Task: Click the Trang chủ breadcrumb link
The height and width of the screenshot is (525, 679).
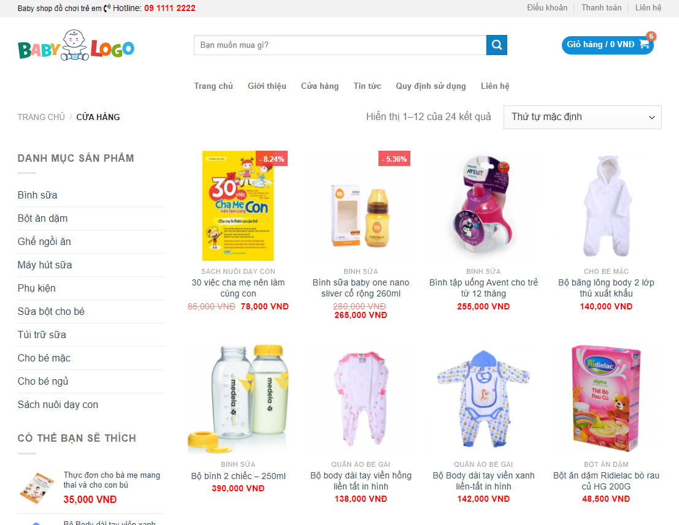Action: point(41,117)
